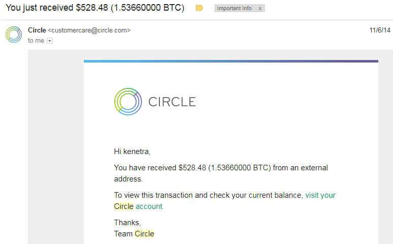The width and height of the screenshot is (393, 244).
Task: Click the "to me" recipient text
Action: (36, 41)
